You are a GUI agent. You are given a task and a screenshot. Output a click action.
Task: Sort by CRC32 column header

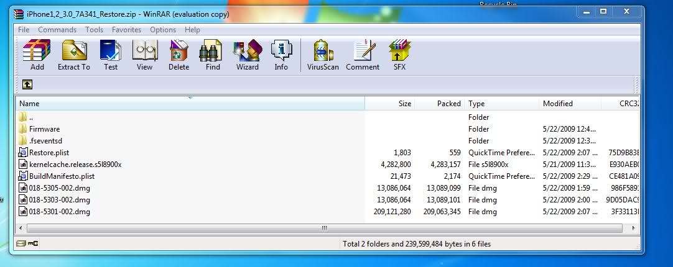621,103
